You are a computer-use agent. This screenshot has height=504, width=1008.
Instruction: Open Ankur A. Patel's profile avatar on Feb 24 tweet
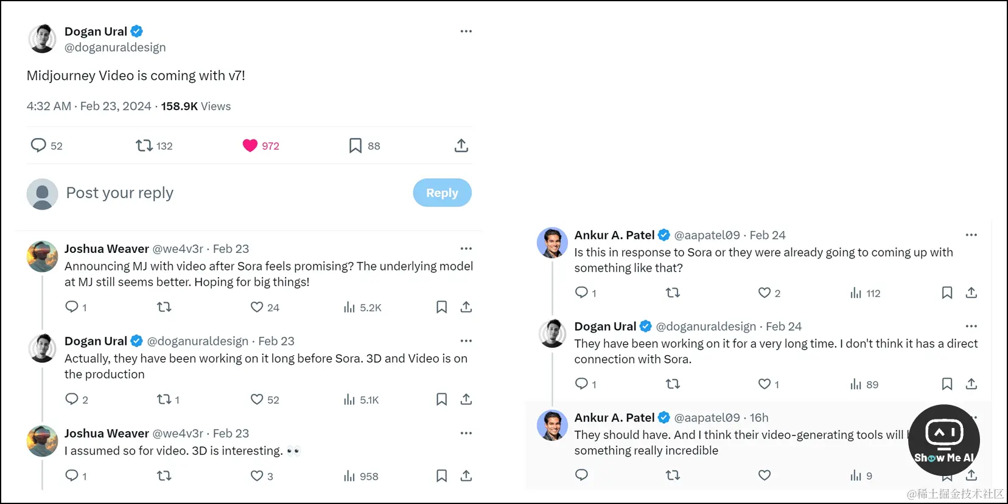[x=553, y=243]
